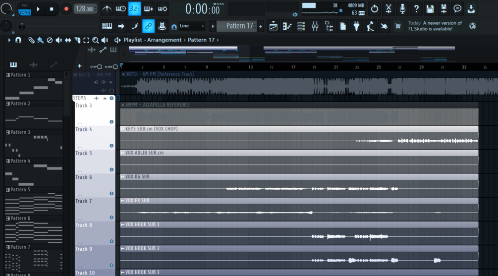Open the plugin picker plug icon
498x276 pixels.
(356, 26)
